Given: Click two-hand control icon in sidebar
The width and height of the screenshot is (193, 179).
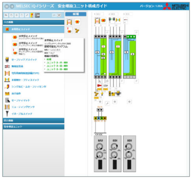Looking at the screenshot, I should pyautogui.click(x=7, y=94).
